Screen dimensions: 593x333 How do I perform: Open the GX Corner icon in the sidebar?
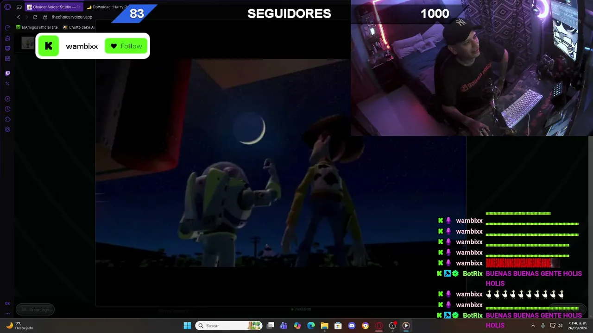(7, 303)
